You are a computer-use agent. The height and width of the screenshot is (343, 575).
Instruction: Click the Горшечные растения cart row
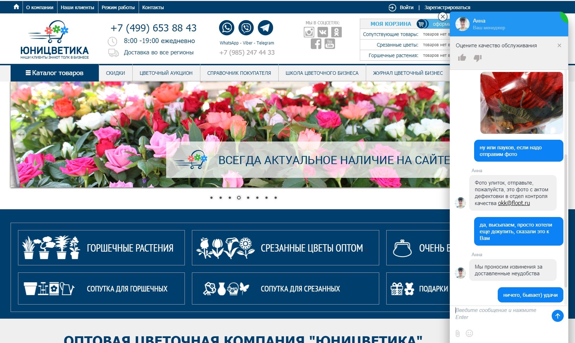point(405,55)
